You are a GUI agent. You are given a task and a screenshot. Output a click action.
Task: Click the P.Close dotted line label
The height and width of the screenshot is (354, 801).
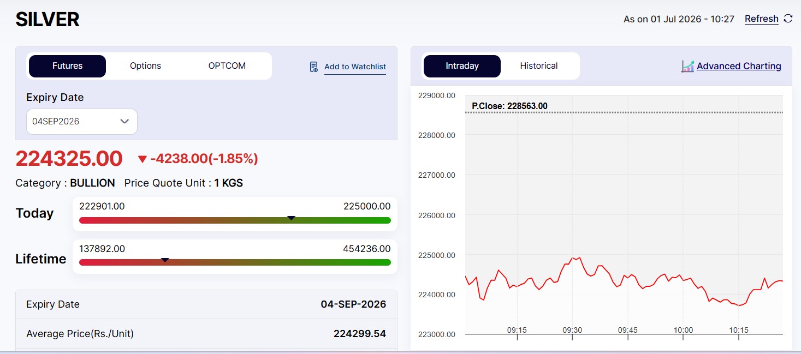(x=509, y=106)
